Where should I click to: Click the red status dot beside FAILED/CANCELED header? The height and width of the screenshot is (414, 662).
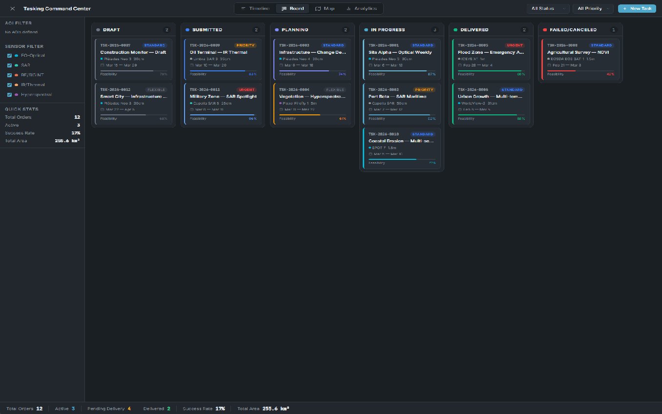pyautogui.click(x=544, y=30)
